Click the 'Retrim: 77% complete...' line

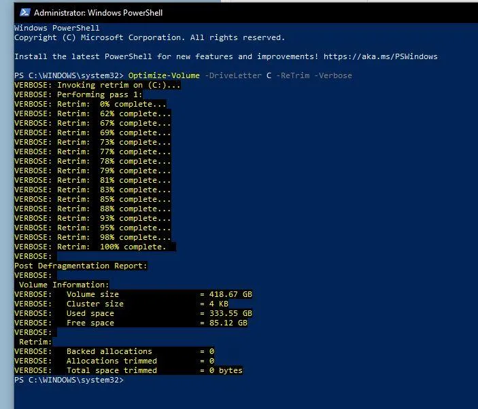(92, 152)
